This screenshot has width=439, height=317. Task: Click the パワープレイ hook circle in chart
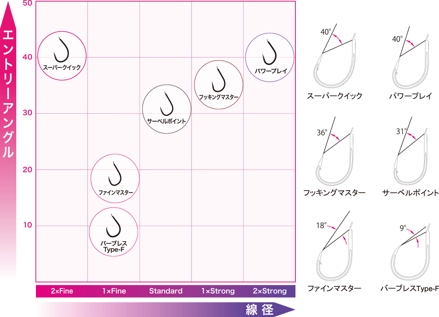(270, 58)
